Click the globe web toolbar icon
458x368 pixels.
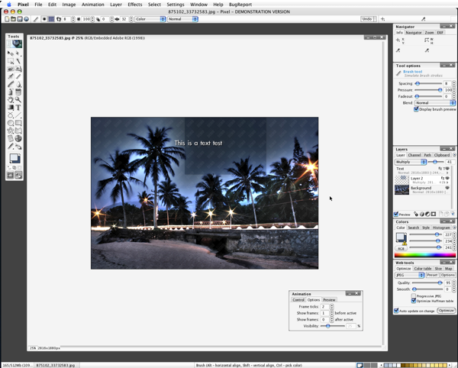(26, 19)
